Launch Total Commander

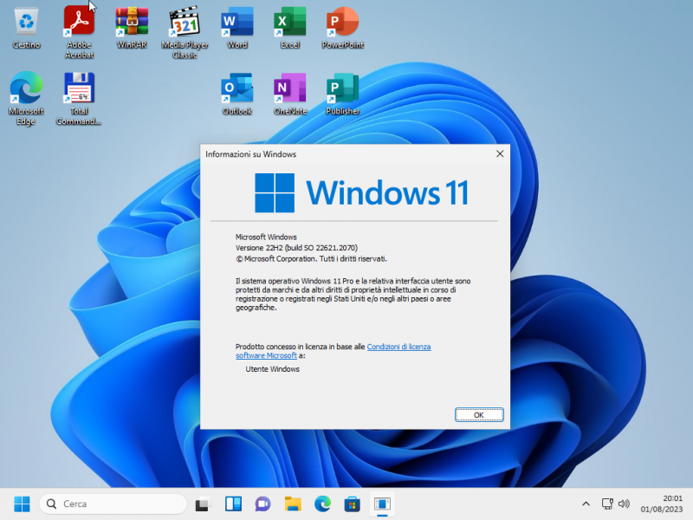pyautogui.click(x=79, y=89)
